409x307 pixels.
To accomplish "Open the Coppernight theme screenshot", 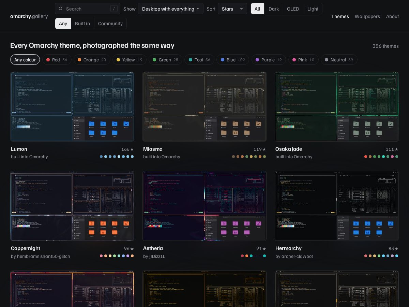I will [x=72, y=206].
